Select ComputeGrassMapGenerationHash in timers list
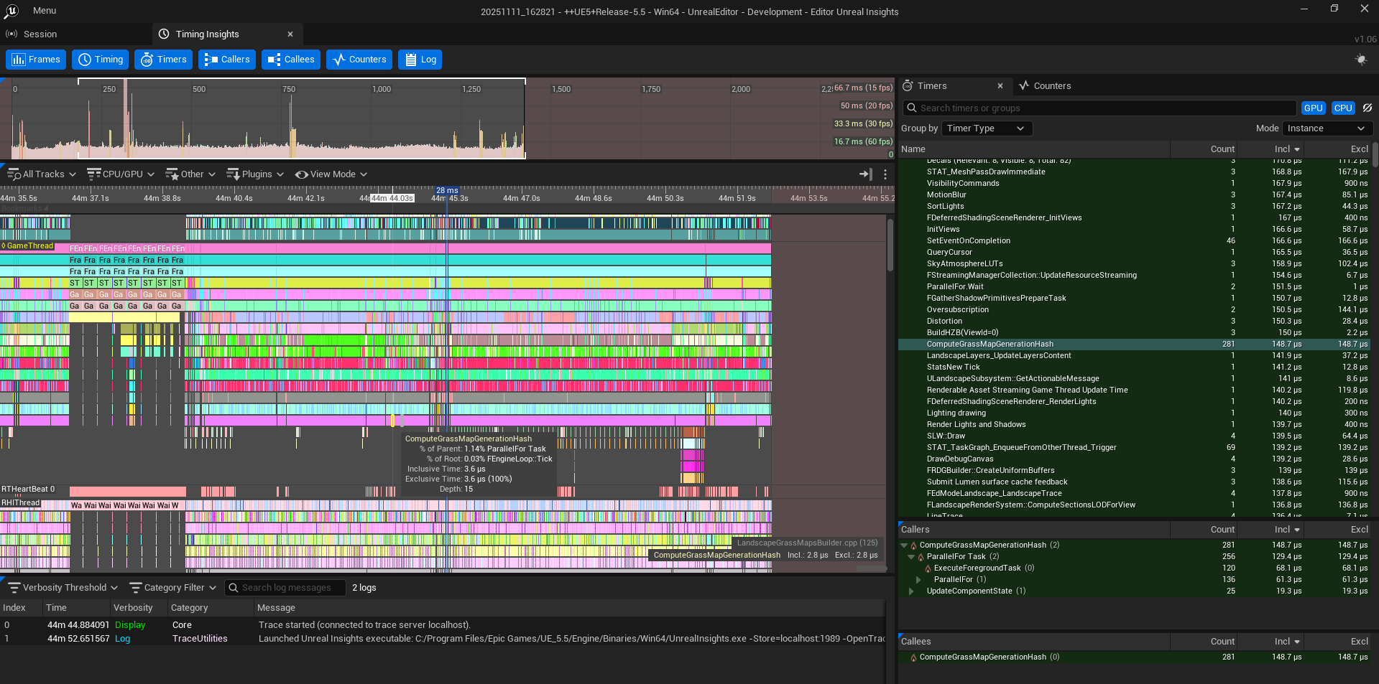The image size is (1379, 684). pyautogui.click(x=990, y=345)
